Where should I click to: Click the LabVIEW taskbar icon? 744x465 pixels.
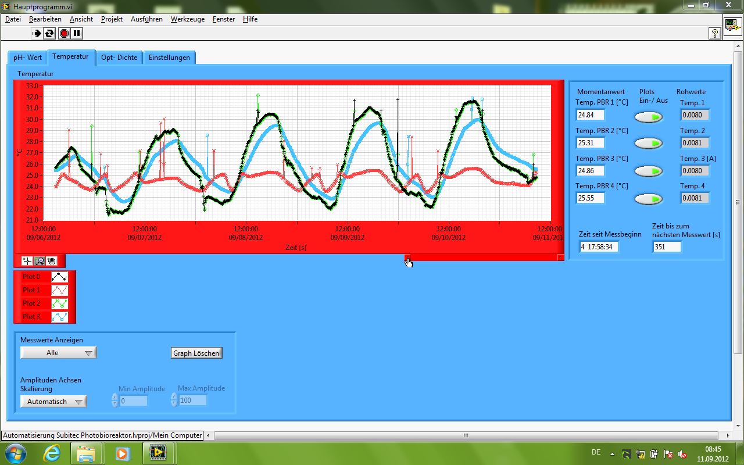tap(158, 452)
